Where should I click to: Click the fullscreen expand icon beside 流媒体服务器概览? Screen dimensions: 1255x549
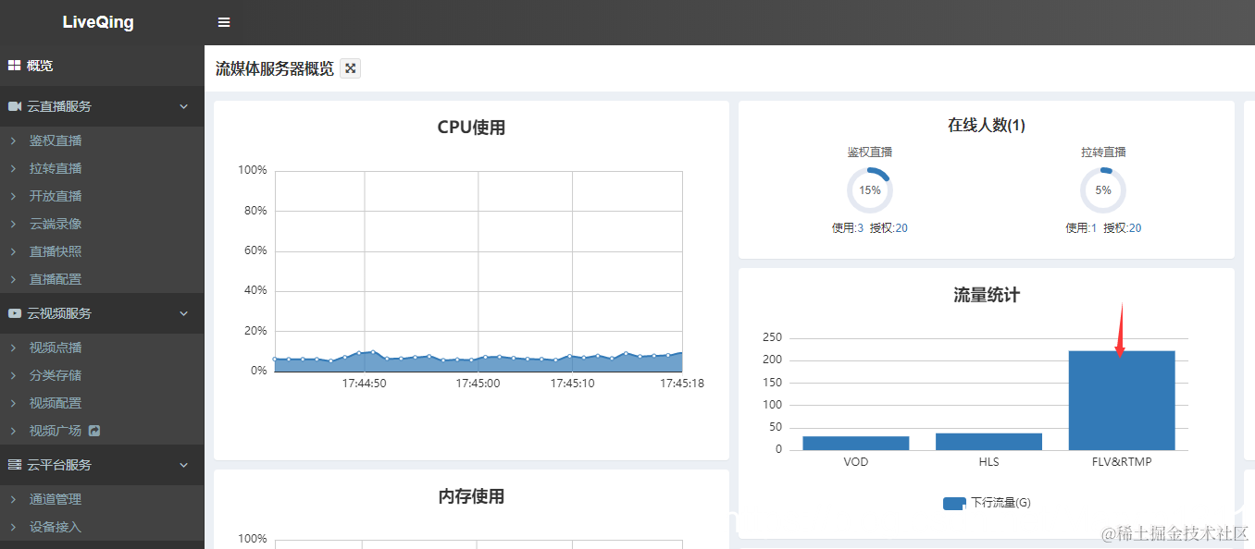350,68
